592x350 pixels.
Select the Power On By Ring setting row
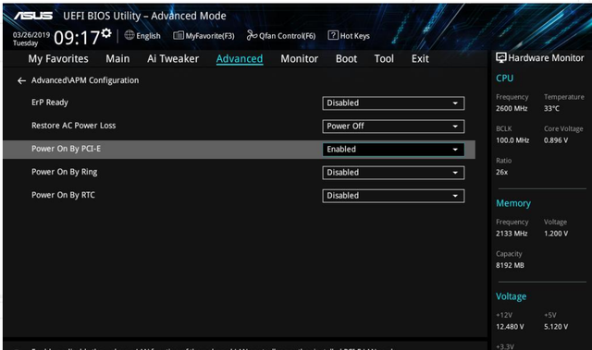point(239,173)
